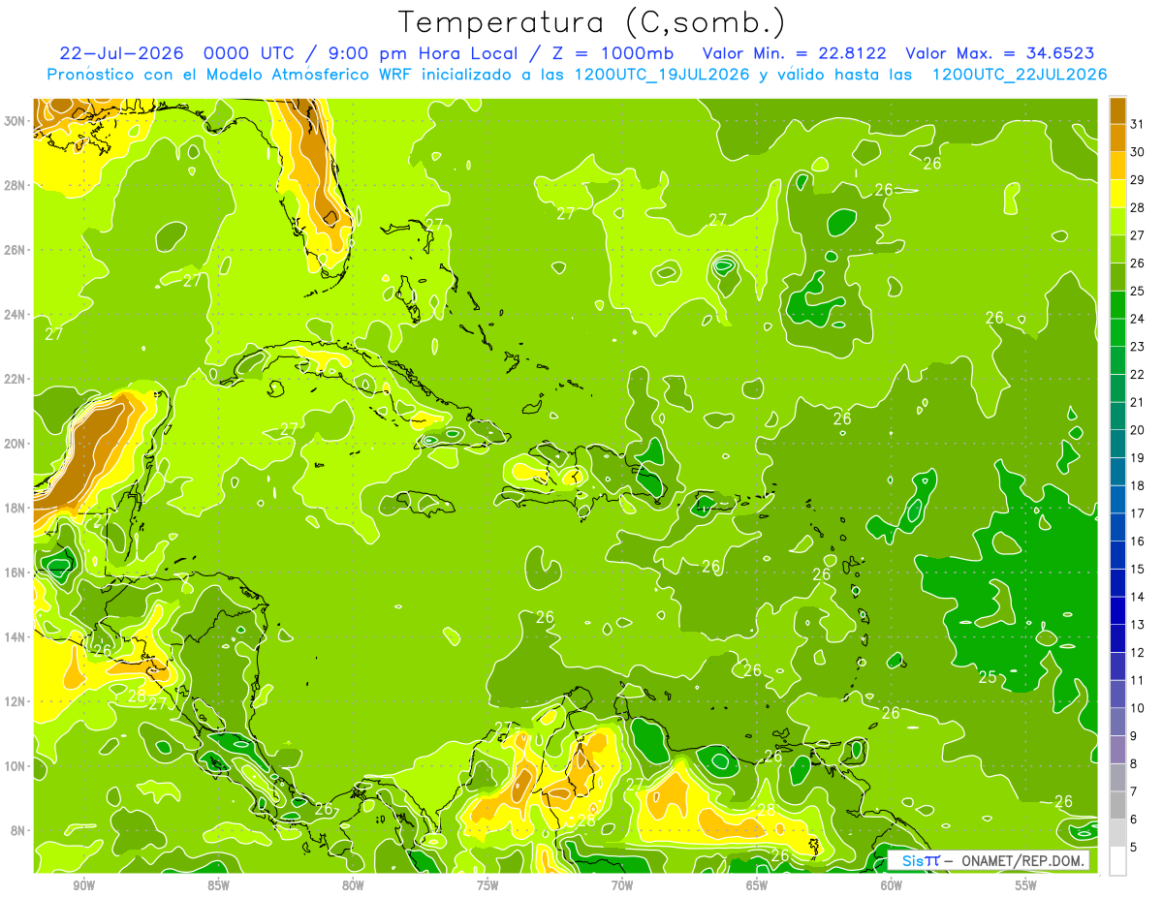Click the legend label '31'
This screenshot has height=898, width=1163.
1138,124
